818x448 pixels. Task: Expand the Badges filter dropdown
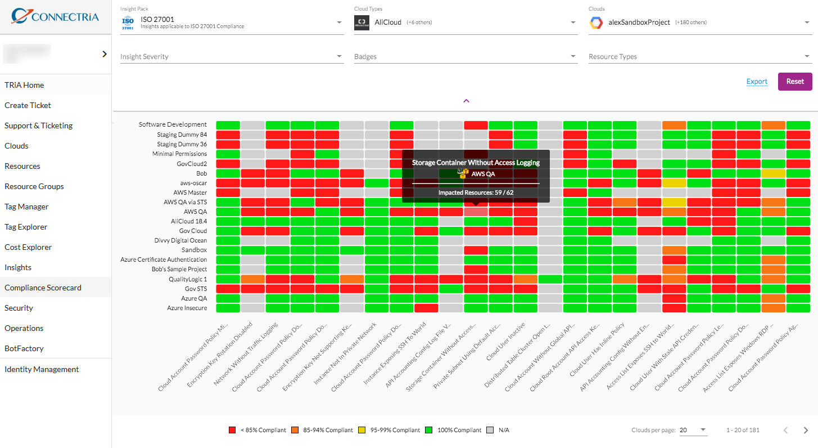tap(466, 56)
